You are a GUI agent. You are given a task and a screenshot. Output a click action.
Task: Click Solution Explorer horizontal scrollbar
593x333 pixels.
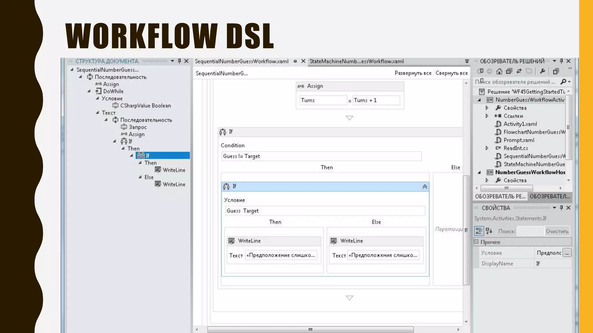[506, 188]
